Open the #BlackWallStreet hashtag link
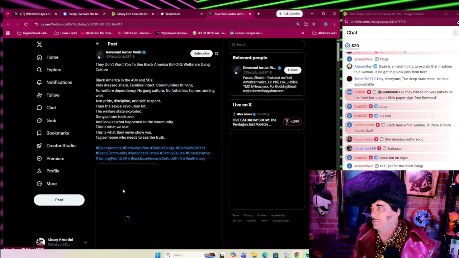459x258 pixels. (190, 148)
